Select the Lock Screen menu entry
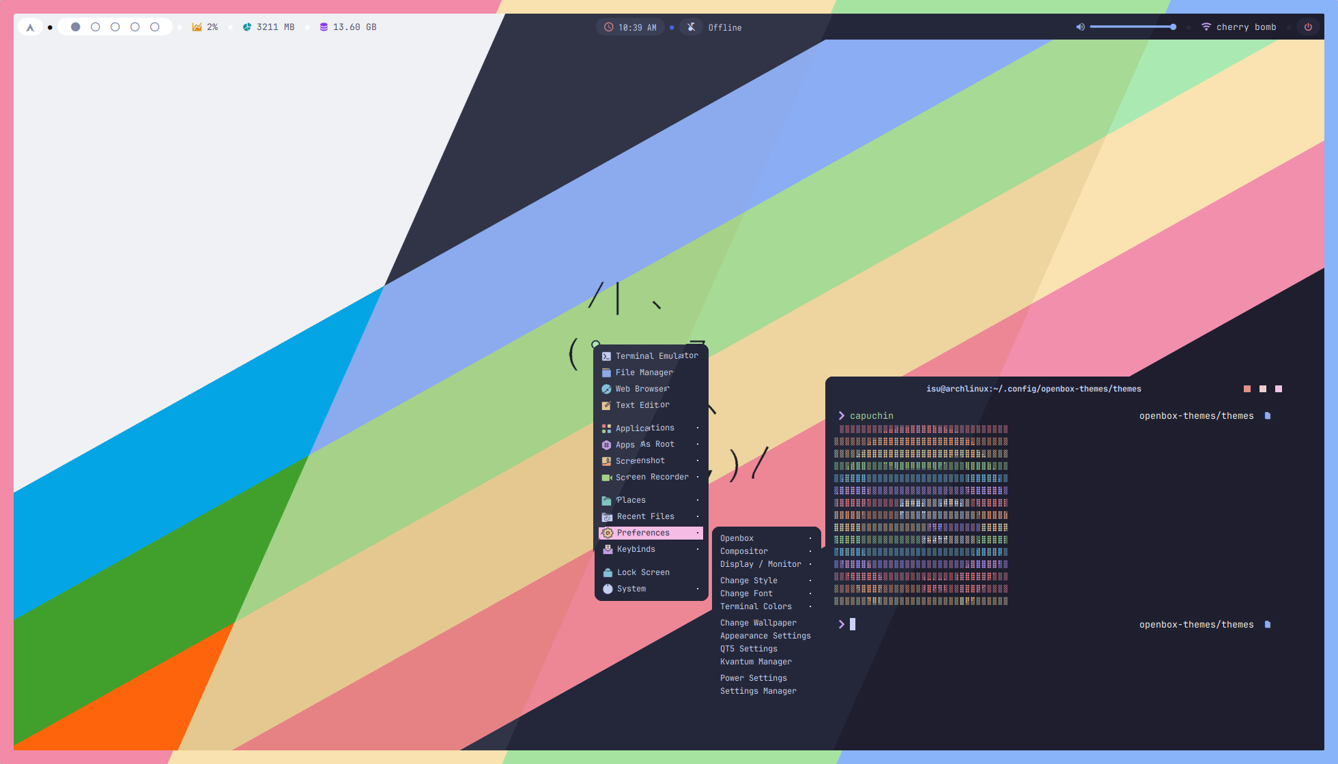The height and width of the screenshot is (764, 1338). (x=642, y=572)
